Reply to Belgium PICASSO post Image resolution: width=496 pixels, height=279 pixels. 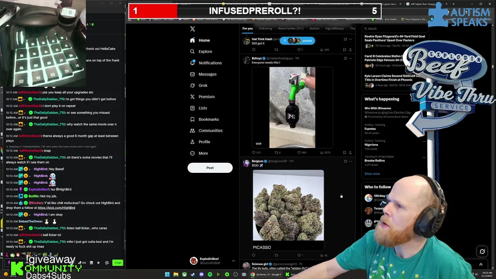point(254,255)
